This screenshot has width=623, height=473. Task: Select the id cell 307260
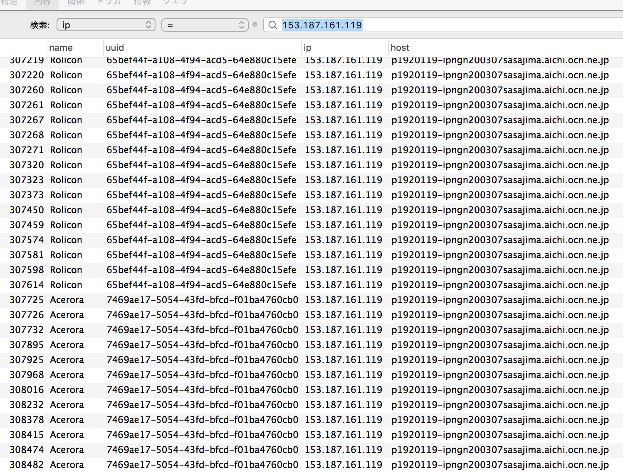pyautogui.click(x=27, y=90)
